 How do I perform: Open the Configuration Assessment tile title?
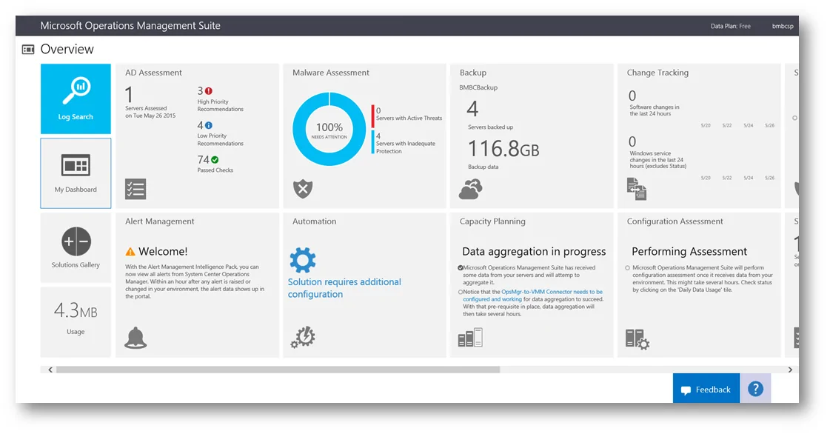click(x=675, y=221)
